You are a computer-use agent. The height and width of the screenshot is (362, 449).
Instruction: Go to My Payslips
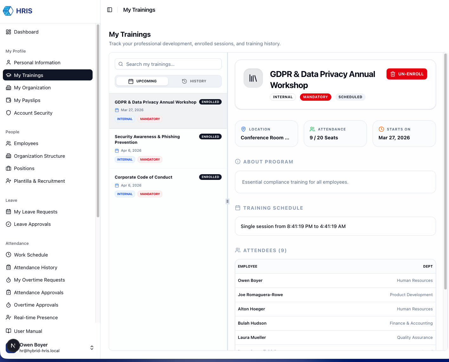pyautogui.click(x=27, y=100)
